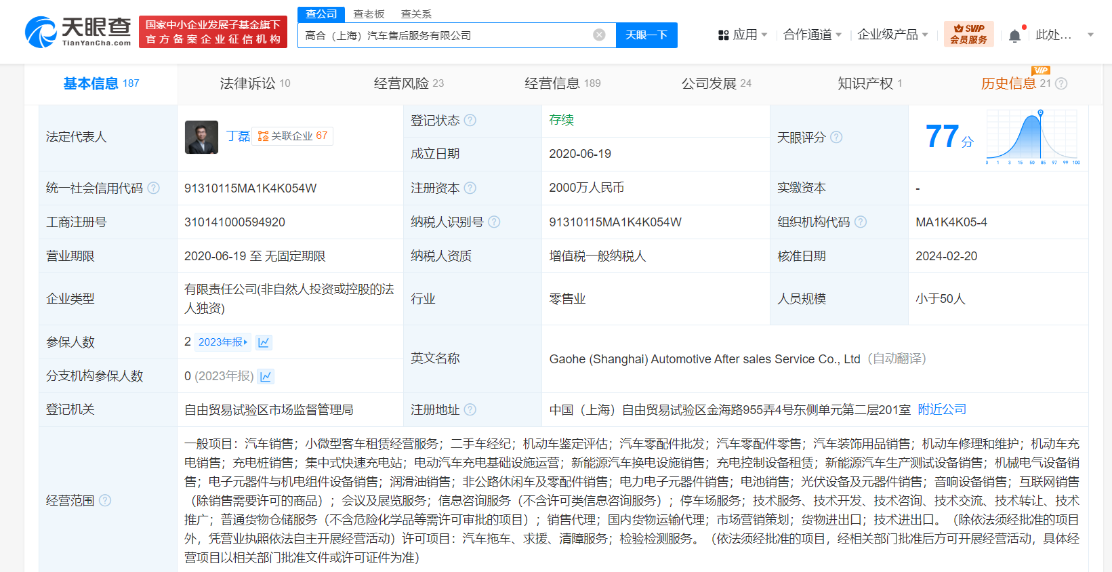Open the trend chart icon for 参保人数
Image resolution: width=1112 pixels, height=572 pixels.
coord(264,342)
